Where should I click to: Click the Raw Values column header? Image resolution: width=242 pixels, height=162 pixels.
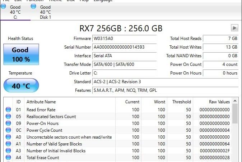pos(219,102)
